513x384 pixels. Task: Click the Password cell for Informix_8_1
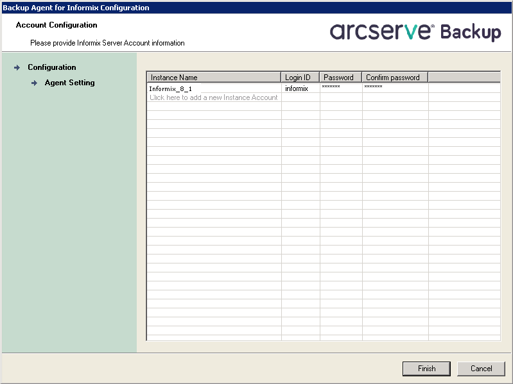[x=341, y=88]
